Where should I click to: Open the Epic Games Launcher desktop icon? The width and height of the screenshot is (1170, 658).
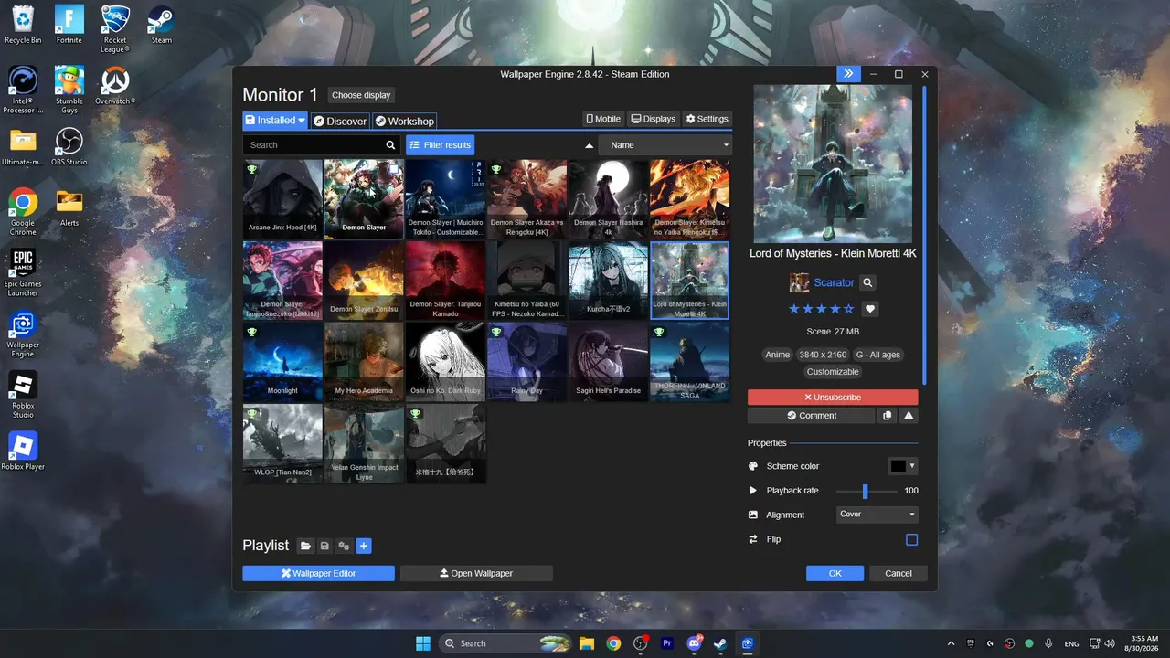(x=23, y=271)
